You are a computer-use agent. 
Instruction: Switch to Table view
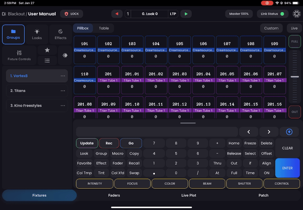pyautogui.click(x=104, y=28)
